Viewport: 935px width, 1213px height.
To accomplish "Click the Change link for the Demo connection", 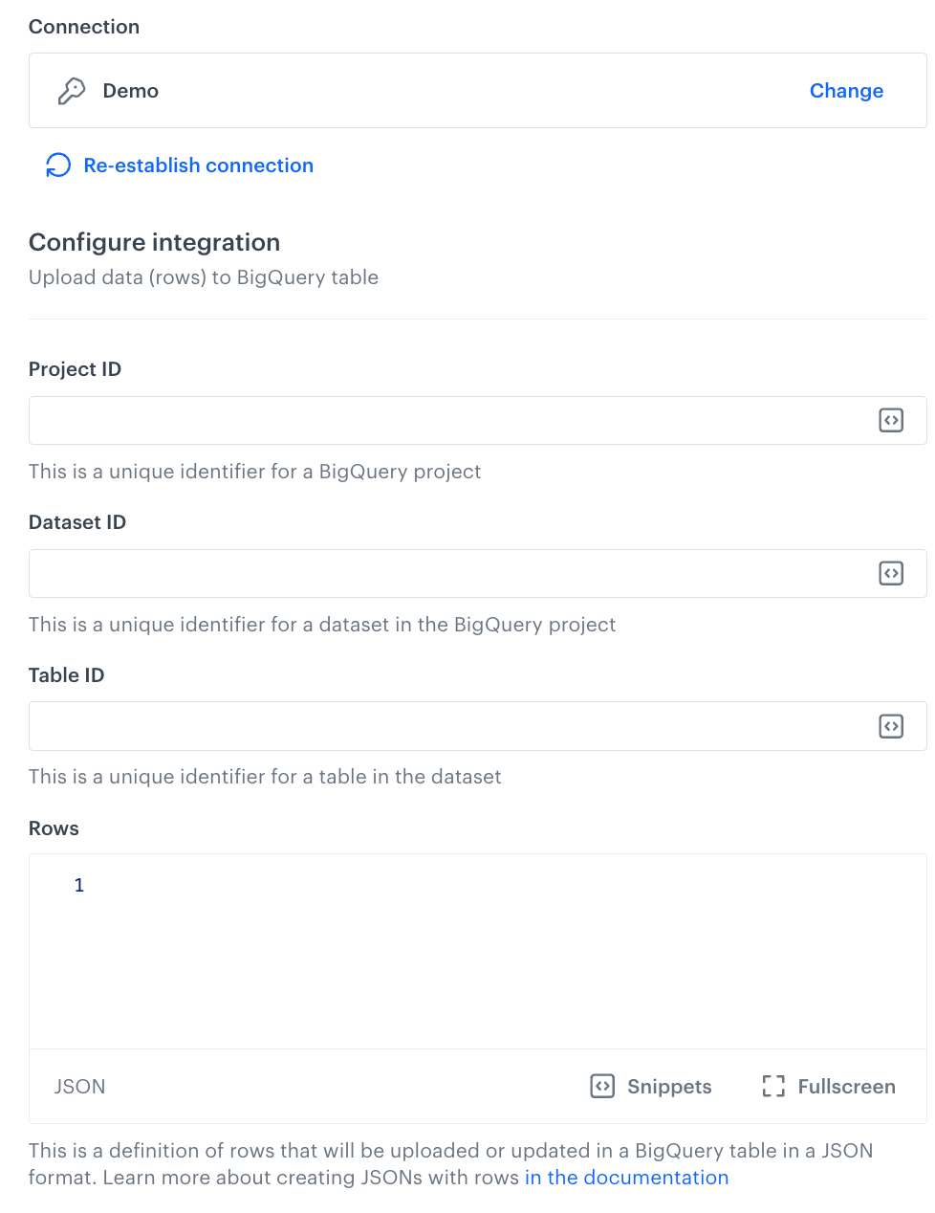I will coord(846,90).
